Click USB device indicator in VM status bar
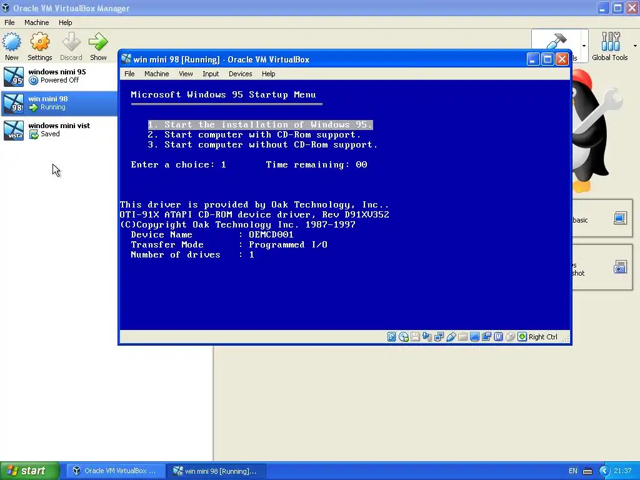 click(x=451, y=337)
